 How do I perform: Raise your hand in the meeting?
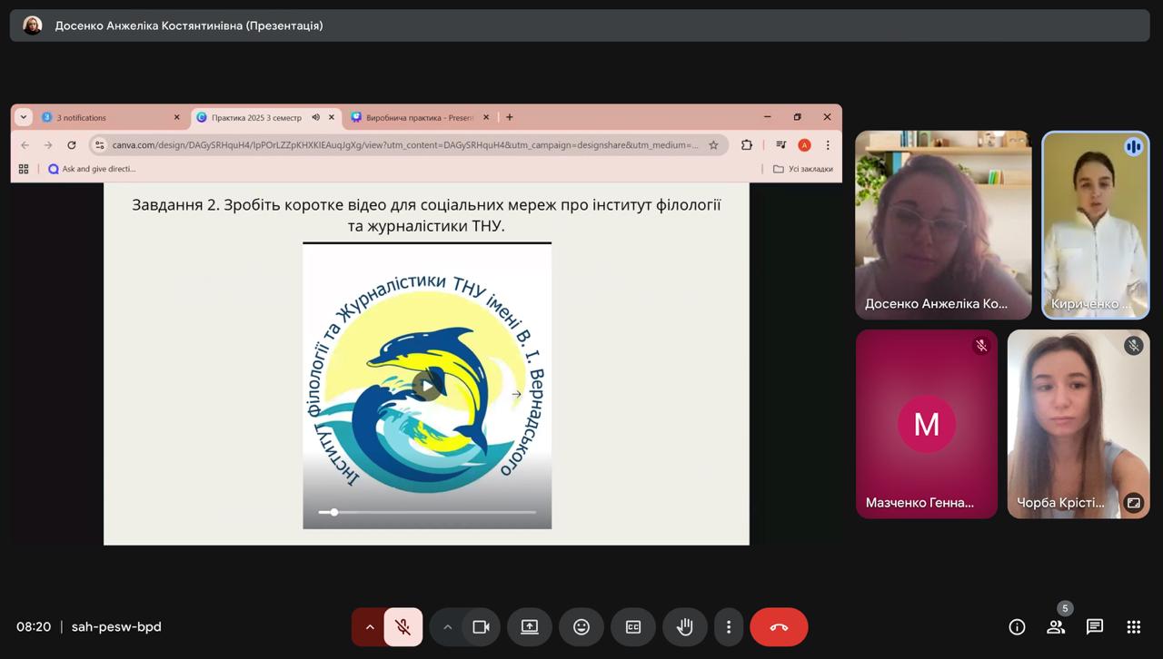coord(684,627)
